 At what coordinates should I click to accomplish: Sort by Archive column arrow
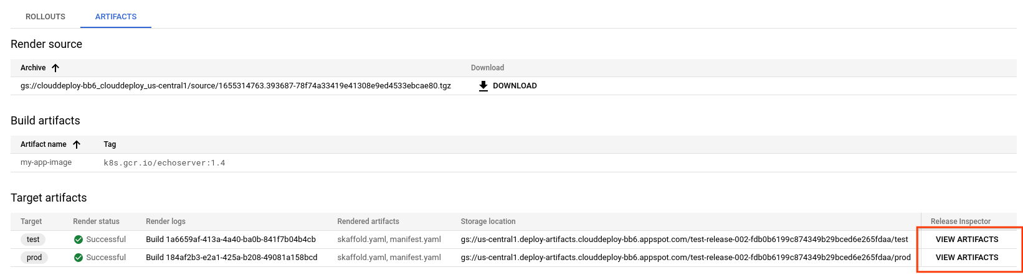click(x=55, y=68)
